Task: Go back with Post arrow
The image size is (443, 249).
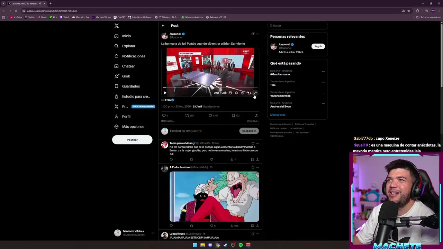Action: 163,26
